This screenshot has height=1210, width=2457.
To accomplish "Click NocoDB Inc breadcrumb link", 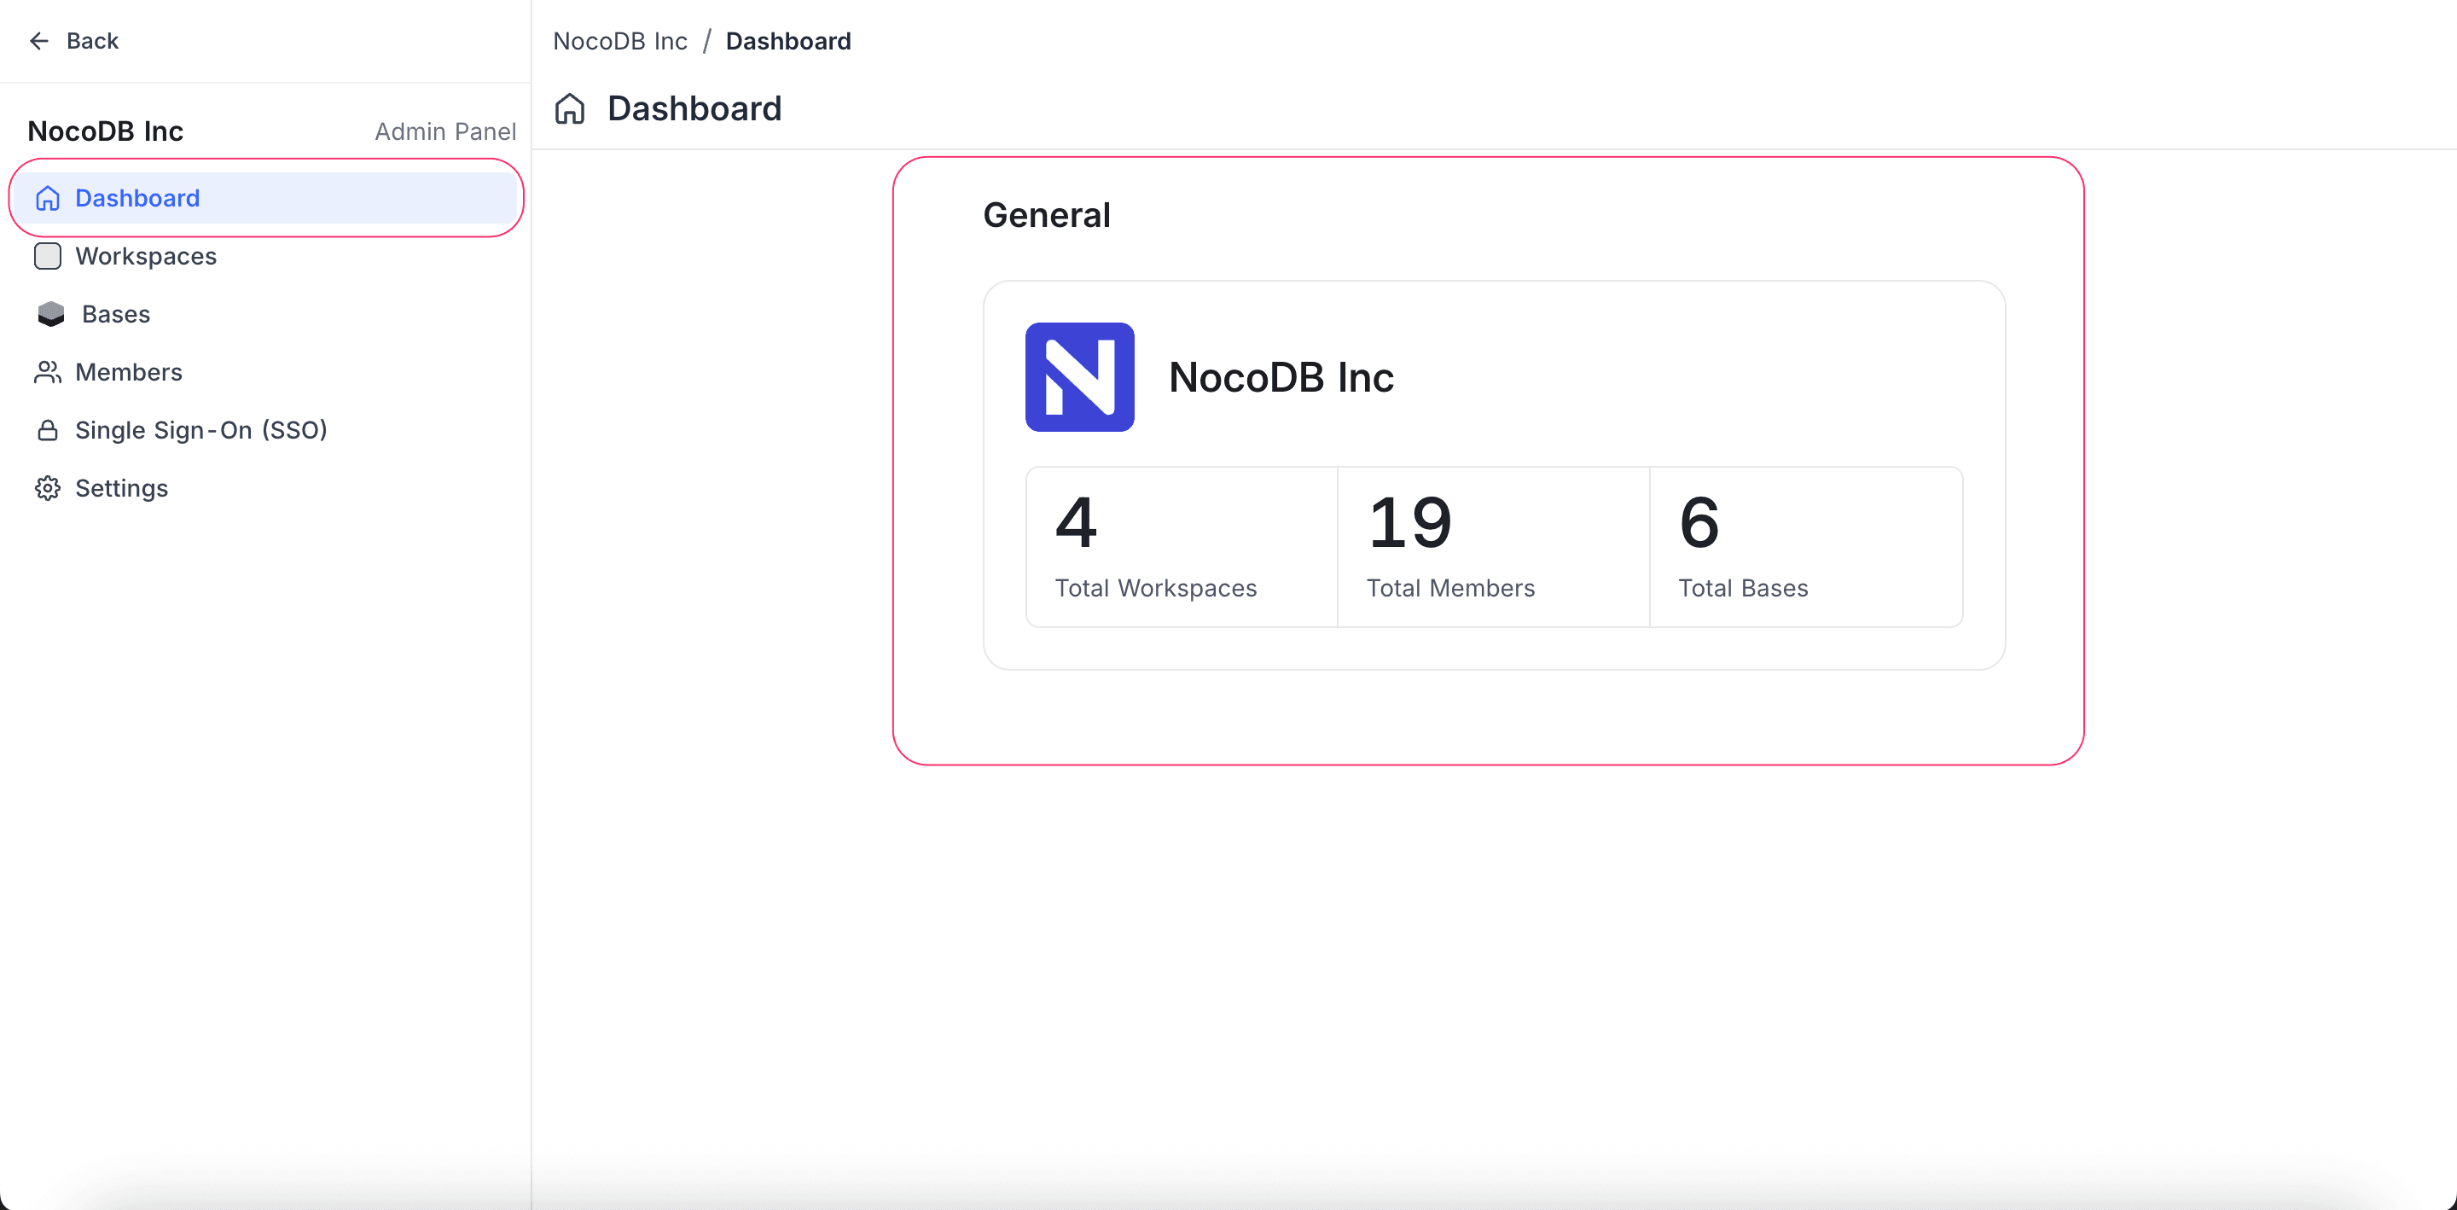I will [620, 41].
